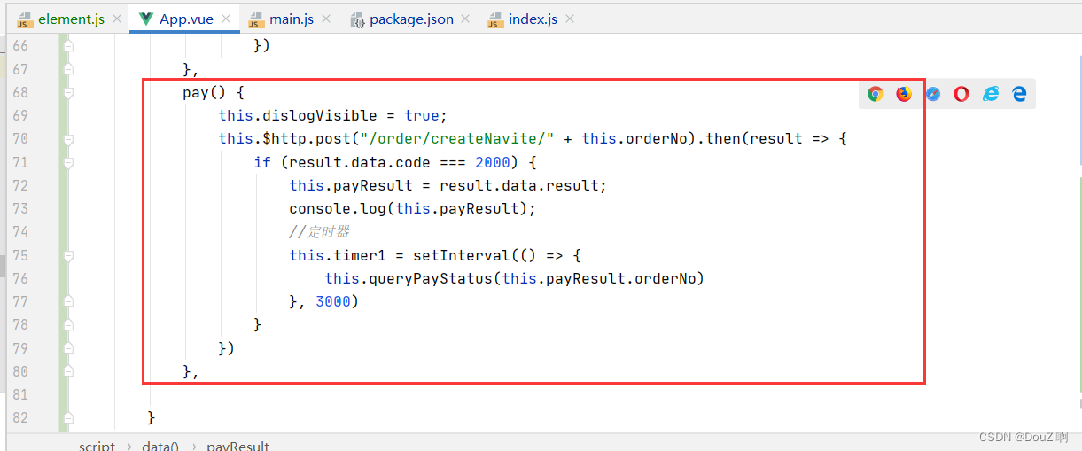Click the 定时器 comment on line 74
The image size is (1082, 451).
(320, 231)
